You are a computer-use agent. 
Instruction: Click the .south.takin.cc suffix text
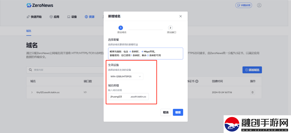pyautogui.click(x=138, y=96)
